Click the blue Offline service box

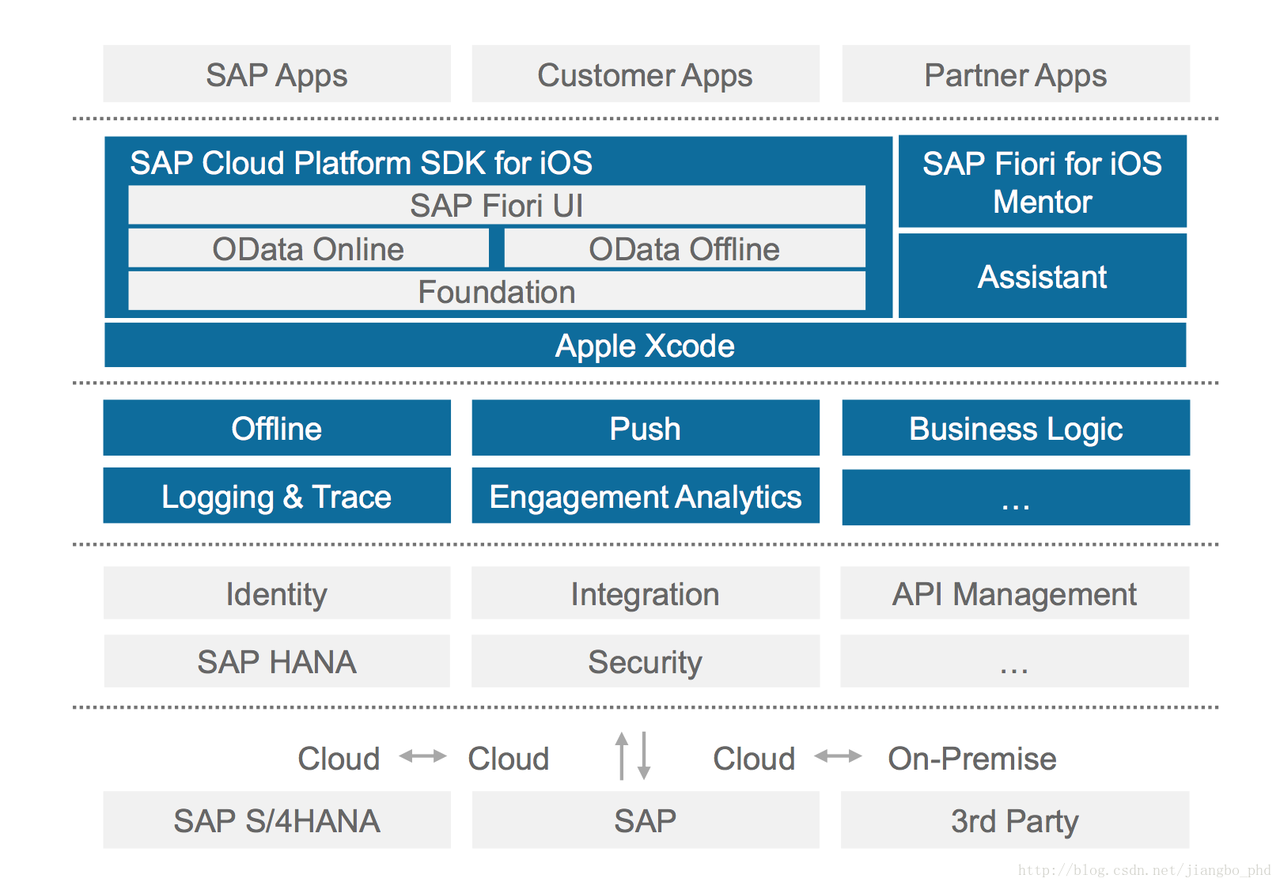click(277, 428)
